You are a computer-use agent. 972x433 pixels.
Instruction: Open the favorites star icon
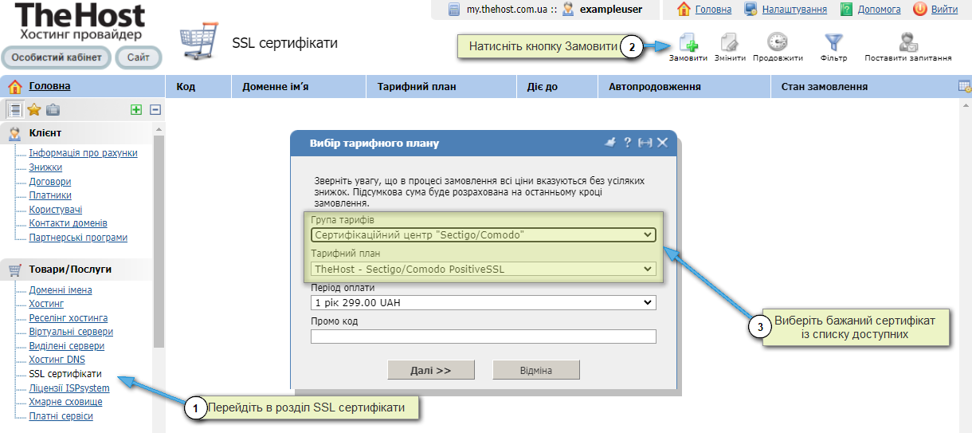(x=33, y=110)
